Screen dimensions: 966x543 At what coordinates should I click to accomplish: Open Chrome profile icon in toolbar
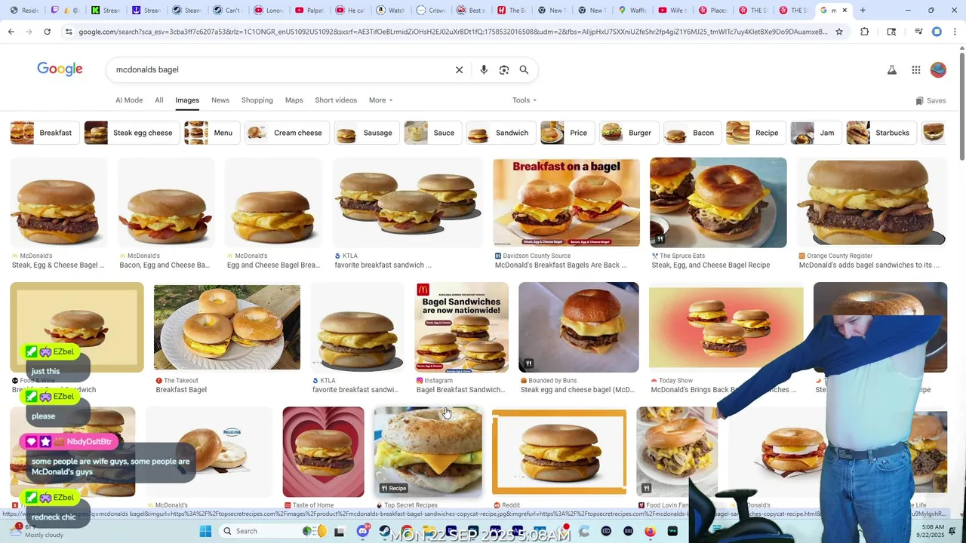[x=937, y=32]
